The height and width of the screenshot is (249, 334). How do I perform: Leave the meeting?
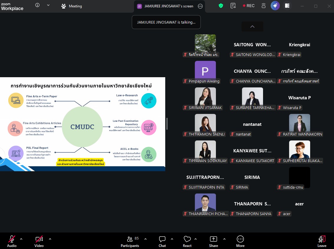[322, 241]
